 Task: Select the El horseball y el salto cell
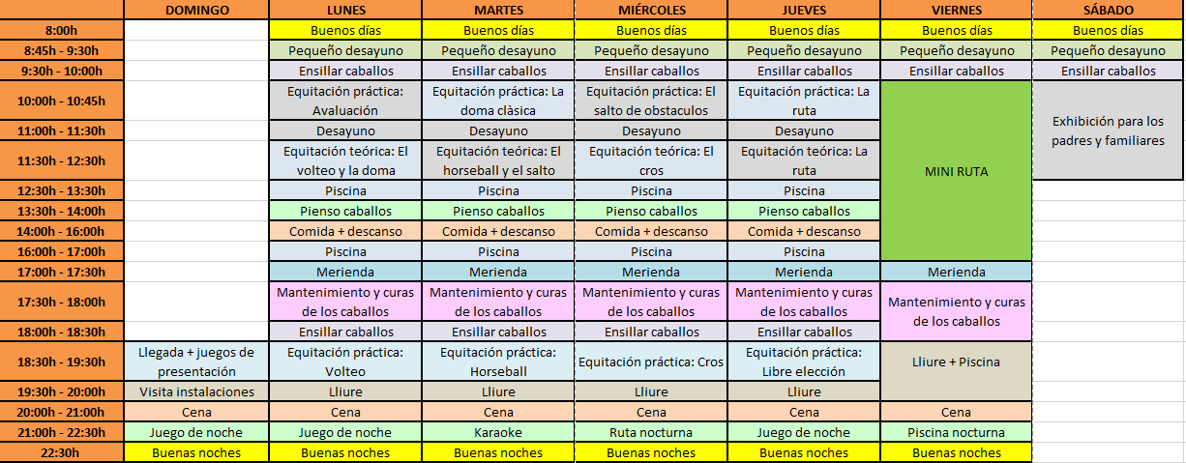pos(498,160)
